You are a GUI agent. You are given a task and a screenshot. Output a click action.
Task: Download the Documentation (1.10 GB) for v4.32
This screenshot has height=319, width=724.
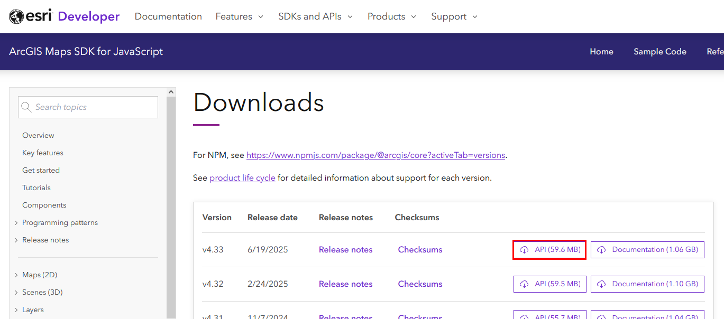pos(647,284)
